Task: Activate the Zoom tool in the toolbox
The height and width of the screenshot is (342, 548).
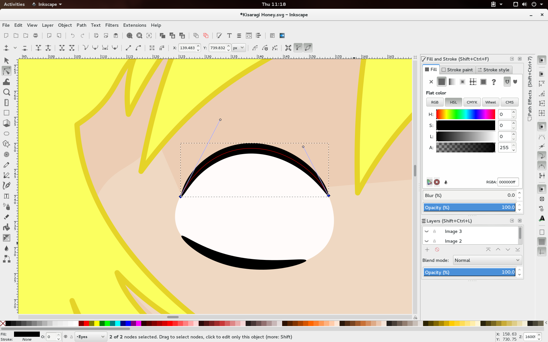Action: (7, 92)
